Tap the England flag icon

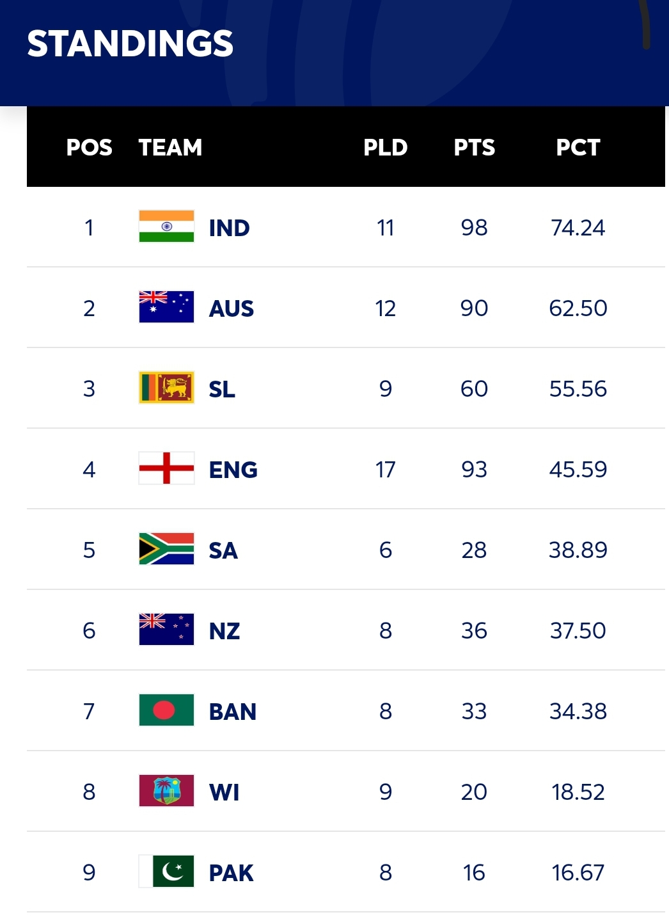(x=166, y=468)
